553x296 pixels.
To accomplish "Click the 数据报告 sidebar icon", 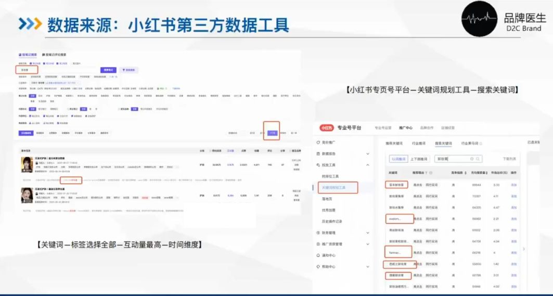I will point(318,154).
